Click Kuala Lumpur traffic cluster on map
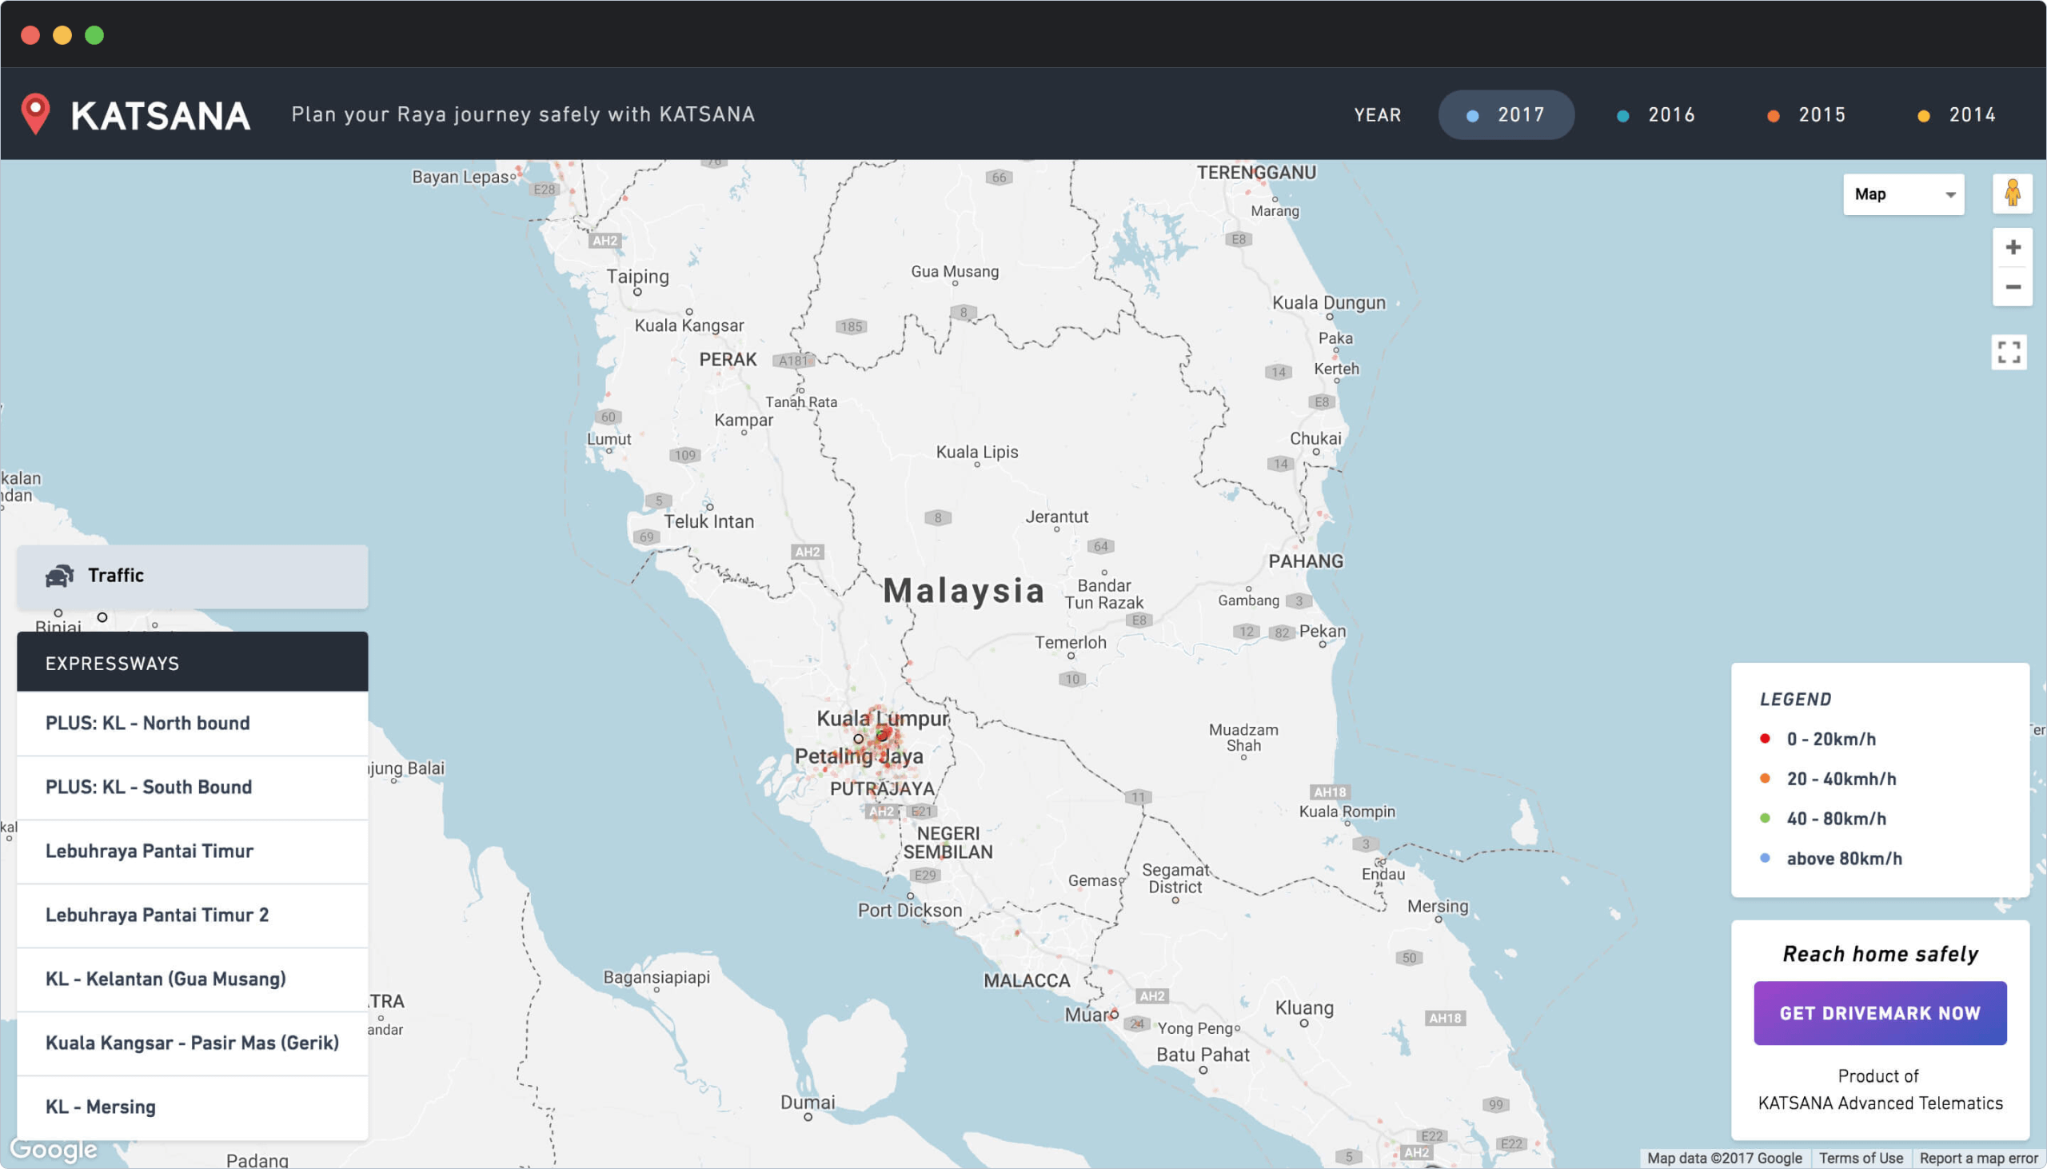2047x1169 pixels. point(881,736)
